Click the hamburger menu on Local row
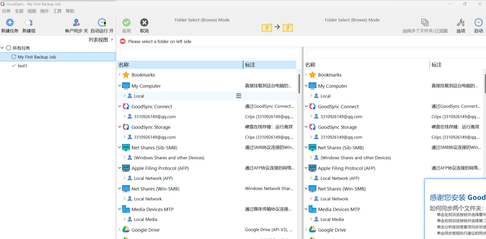The width and height of the screenshot is (486, 239). point(239,96)
